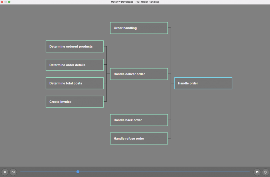Click the Create invoice node
The image size is (270, 177).
point(74,102)
